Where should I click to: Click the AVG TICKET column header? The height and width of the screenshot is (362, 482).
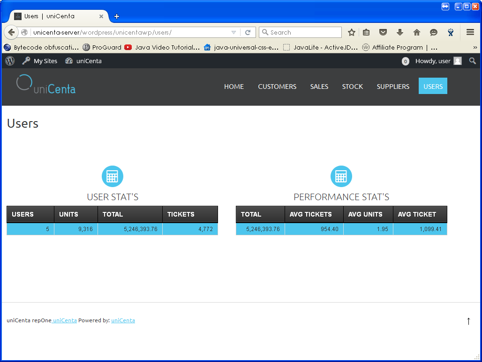click(420, 214)
